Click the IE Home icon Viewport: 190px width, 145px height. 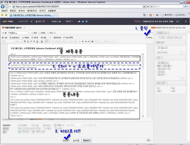(144, 15)
